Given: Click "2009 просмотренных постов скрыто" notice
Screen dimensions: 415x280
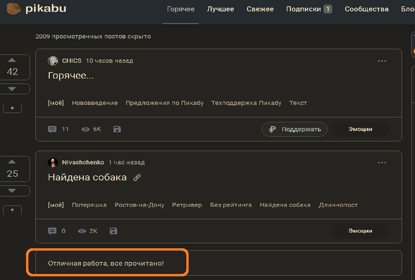Looking at the screenshot, I should 93,37.
